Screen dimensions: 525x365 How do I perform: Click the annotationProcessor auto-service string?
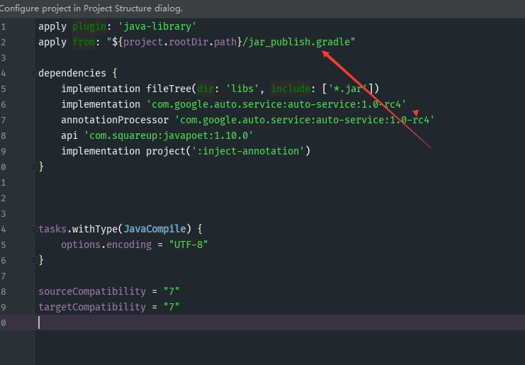(x=305, y=120)
